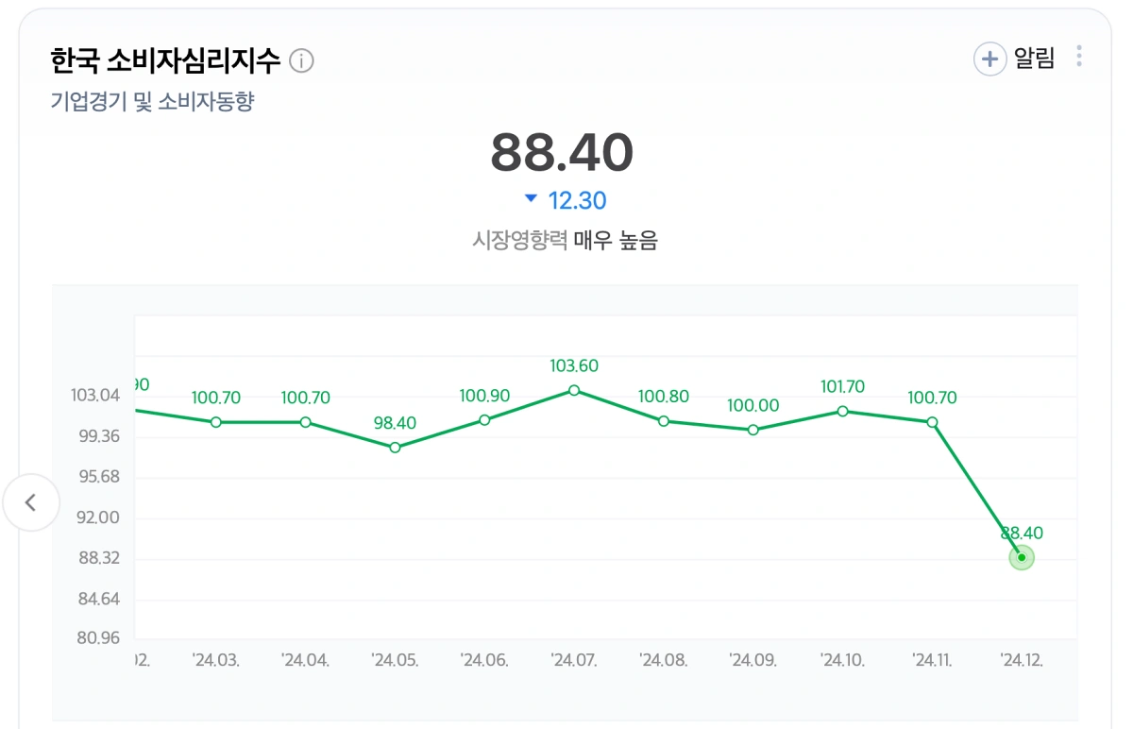Select the '24.03 axis label
Viewport: 1133px width, 729px height.
(215, 659)
